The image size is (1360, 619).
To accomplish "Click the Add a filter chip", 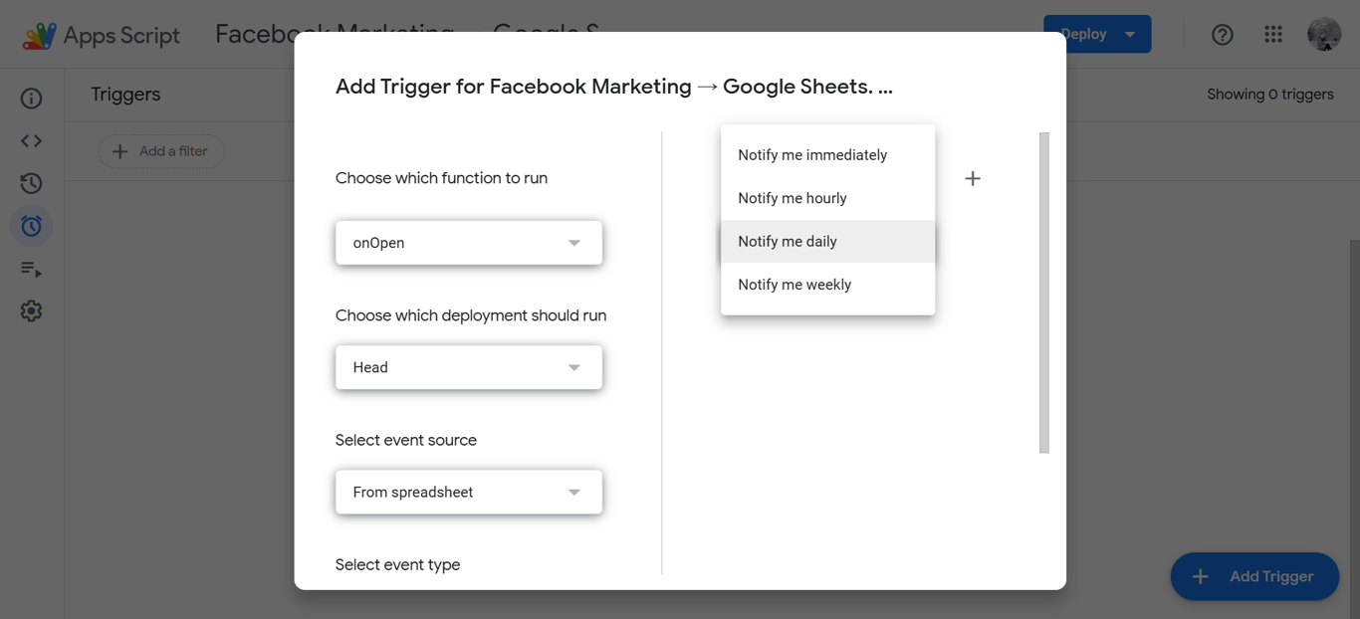I will click(x=161, y=151).
